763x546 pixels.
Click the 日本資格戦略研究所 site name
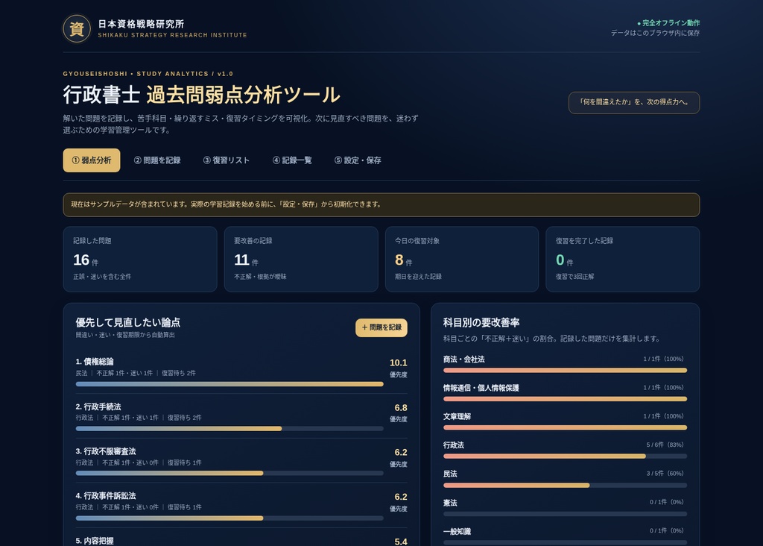pos(141,24)
